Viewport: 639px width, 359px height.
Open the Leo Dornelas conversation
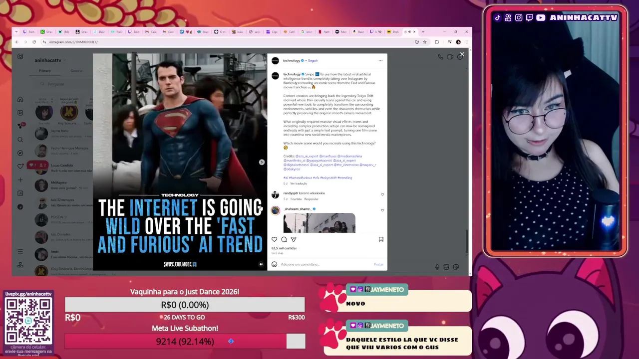62,236
